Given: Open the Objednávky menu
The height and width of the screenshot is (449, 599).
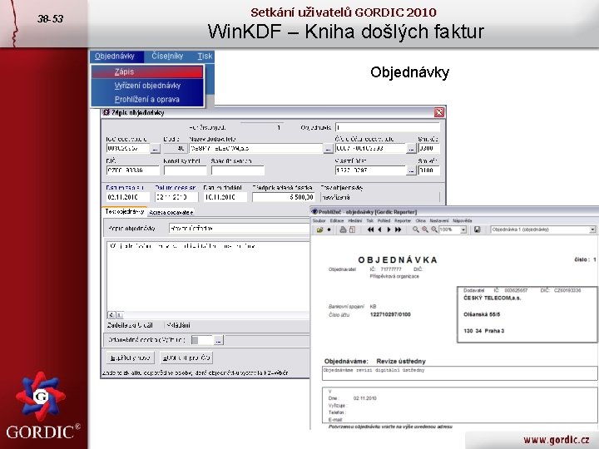Looking at the screenshot, I should click(115, 57).
